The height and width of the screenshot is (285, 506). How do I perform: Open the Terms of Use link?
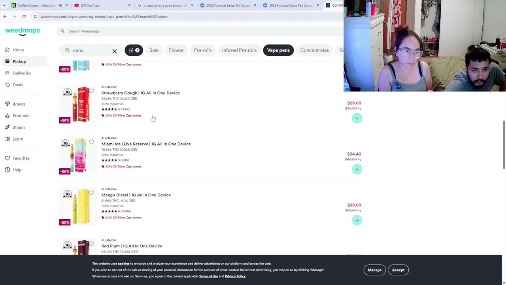coord(208,276)
